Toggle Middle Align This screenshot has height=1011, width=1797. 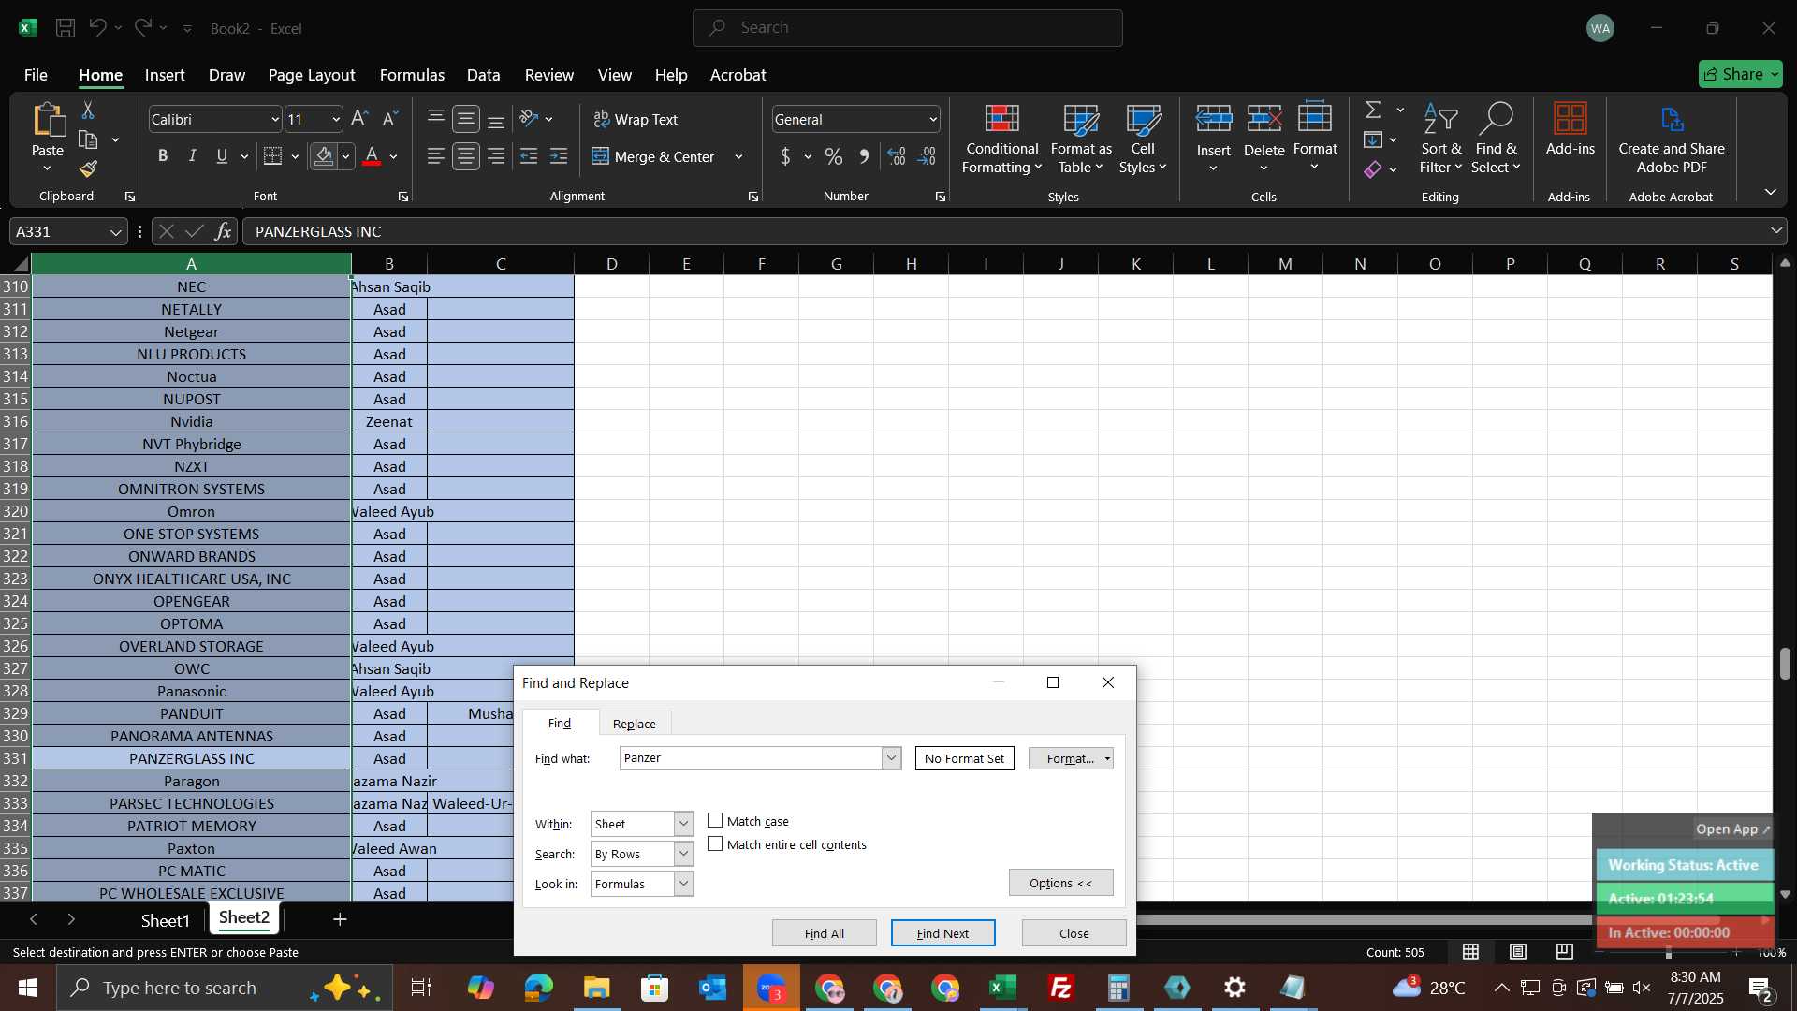466,119
